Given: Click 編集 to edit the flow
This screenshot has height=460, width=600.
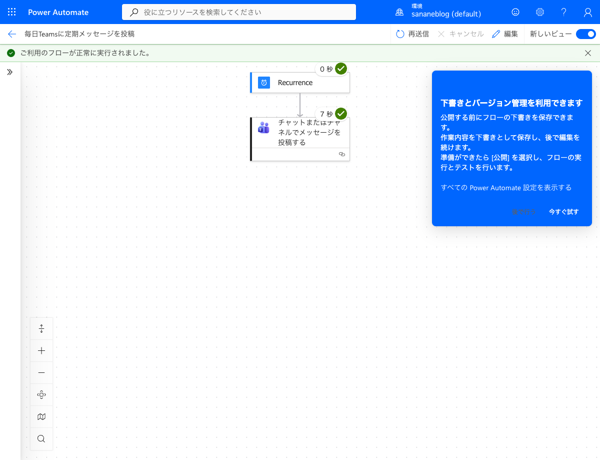Looking at the screenshot, I should tap(505, 34).
